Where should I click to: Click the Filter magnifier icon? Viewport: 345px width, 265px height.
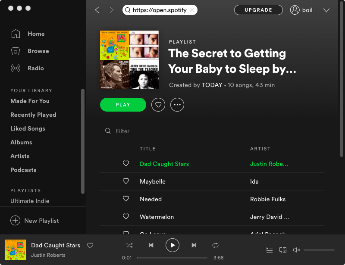(108, 131)
